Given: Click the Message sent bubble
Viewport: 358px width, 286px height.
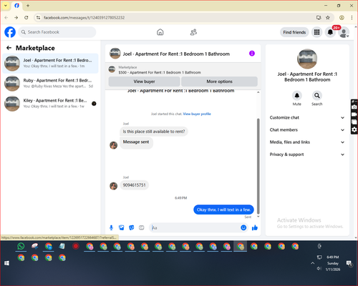Looking at the screenshot, I should pyautogui.click(x=136, y=143).
